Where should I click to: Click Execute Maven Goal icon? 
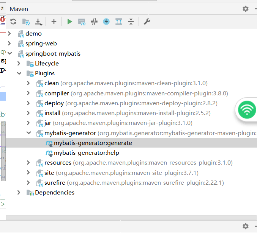[x=82, y=22]
